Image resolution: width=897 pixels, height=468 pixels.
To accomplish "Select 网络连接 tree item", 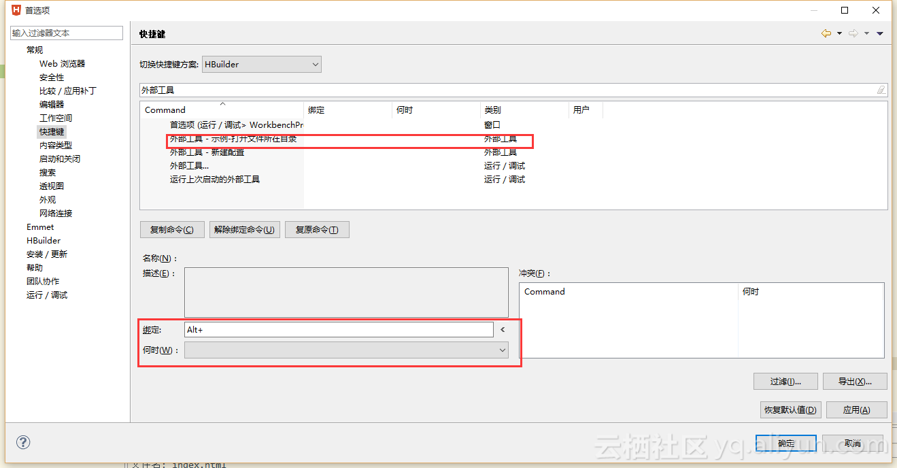I will coord(56,213).
